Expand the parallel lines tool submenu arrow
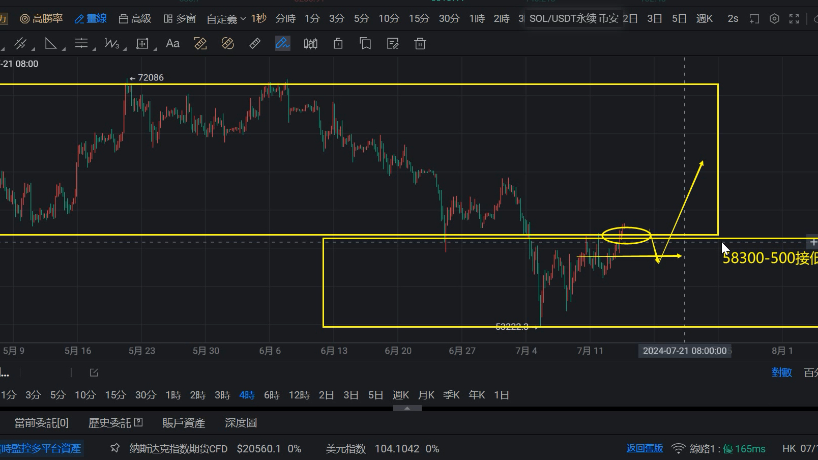Screen dimensions: 818x460 coord(95,49)
